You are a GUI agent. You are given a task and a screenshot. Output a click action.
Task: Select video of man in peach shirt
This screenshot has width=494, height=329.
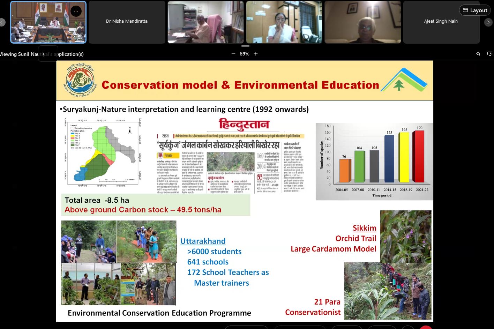pos(205,22)
